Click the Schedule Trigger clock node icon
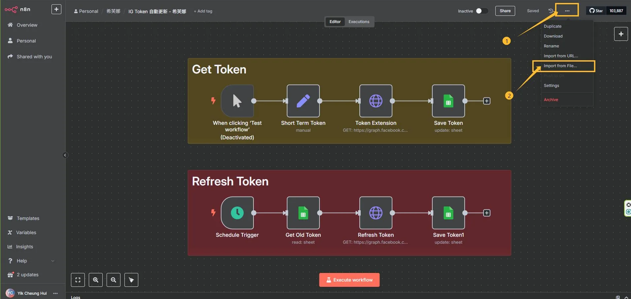 (237, 213)
